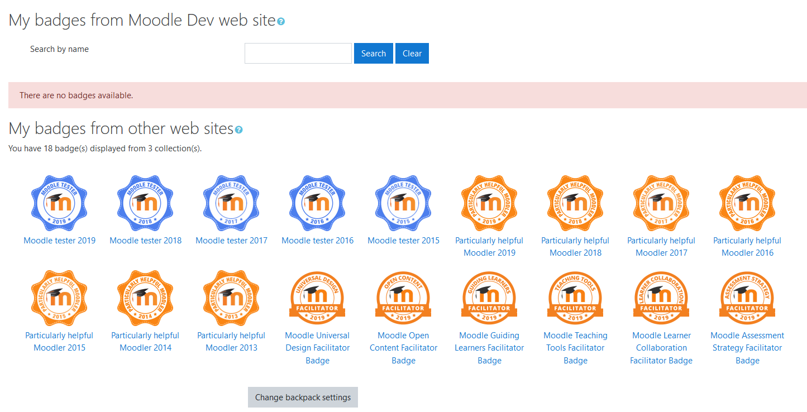Viewport: 807px width, 412px height.
Task: Open Particularly helpful Moodler 2019 link
Action: [x=490, y=247]
